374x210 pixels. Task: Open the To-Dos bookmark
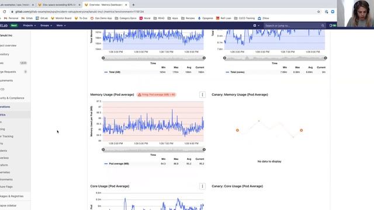click(81, 18)
